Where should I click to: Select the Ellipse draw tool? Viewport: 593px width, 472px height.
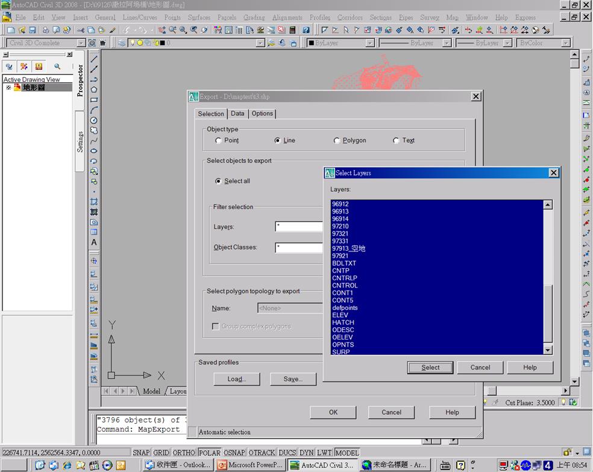[x=94, y=151]
